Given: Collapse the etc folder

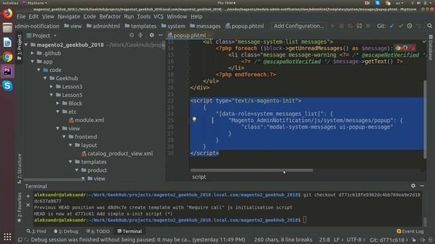Looking at the screenshot, I should pyautogui.click(x=58, y=112).
